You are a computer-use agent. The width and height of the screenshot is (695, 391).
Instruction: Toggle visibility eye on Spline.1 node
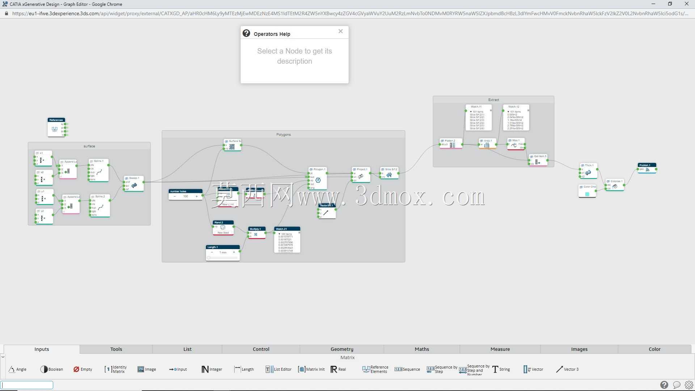coord(92,161)
